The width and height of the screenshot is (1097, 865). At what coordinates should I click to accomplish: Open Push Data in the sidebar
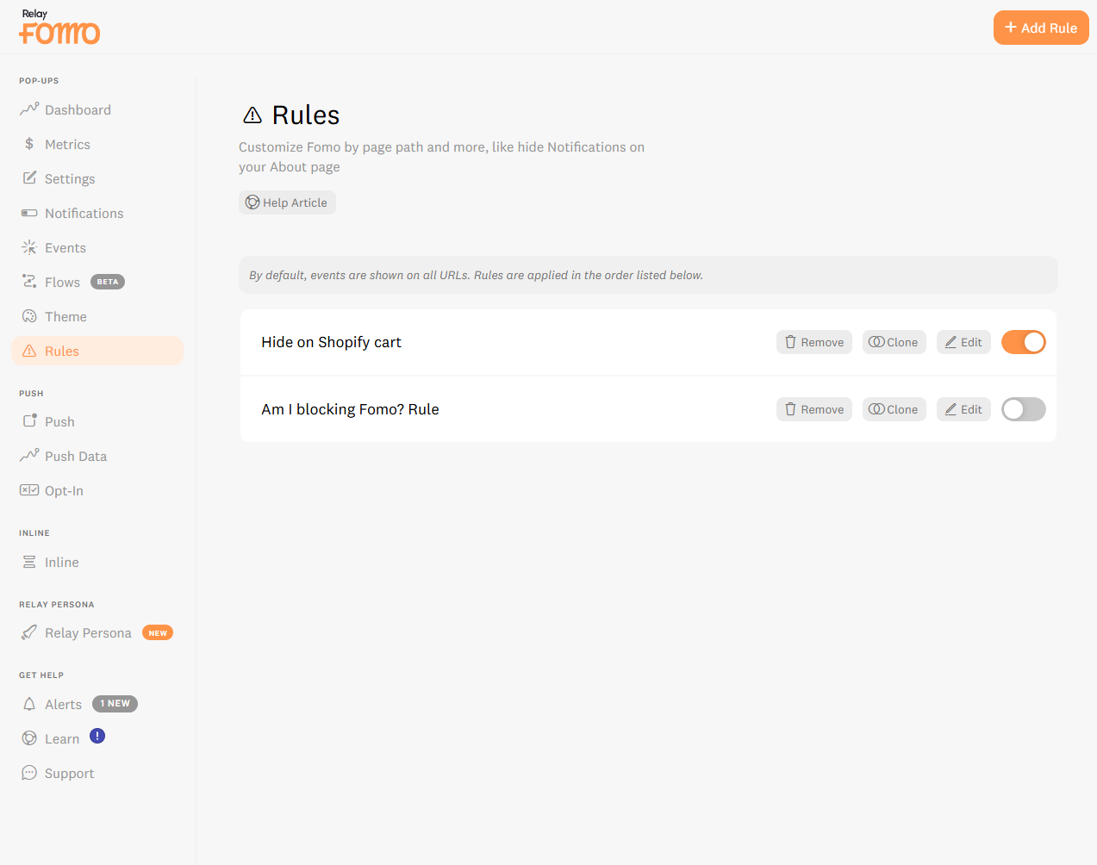pos(97,456)
